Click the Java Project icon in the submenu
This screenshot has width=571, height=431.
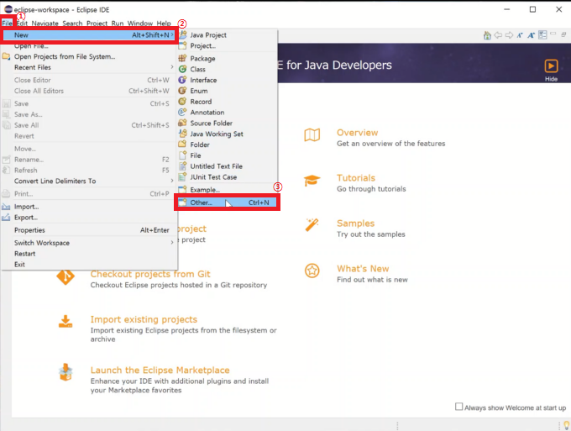(183, 35)
